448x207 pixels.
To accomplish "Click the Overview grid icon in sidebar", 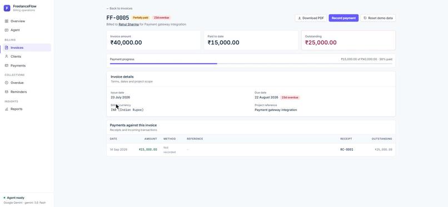I will (x=7, y=21).
